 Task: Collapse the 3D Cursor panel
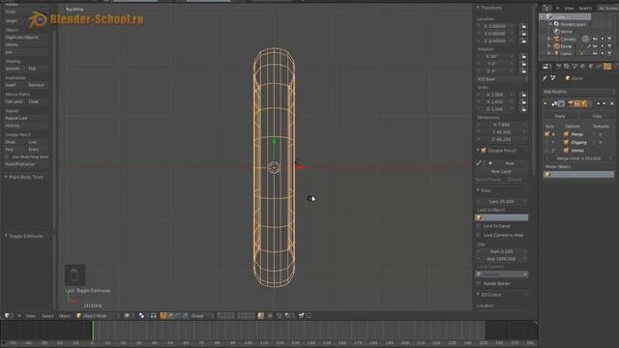478,295
